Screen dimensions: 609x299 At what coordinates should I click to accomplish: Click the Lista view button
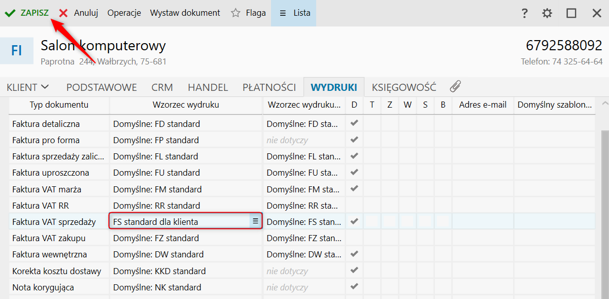tap(293, 13)
